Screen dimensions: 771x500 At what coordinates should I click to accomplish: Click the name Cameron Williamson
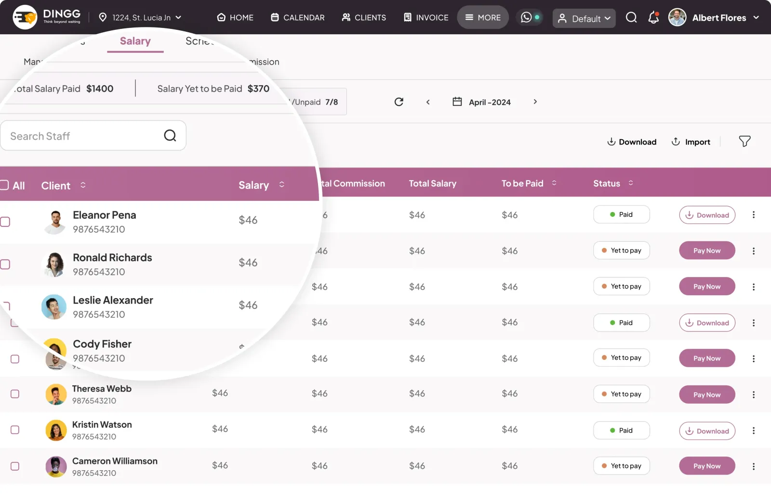(x=115, y=461)
